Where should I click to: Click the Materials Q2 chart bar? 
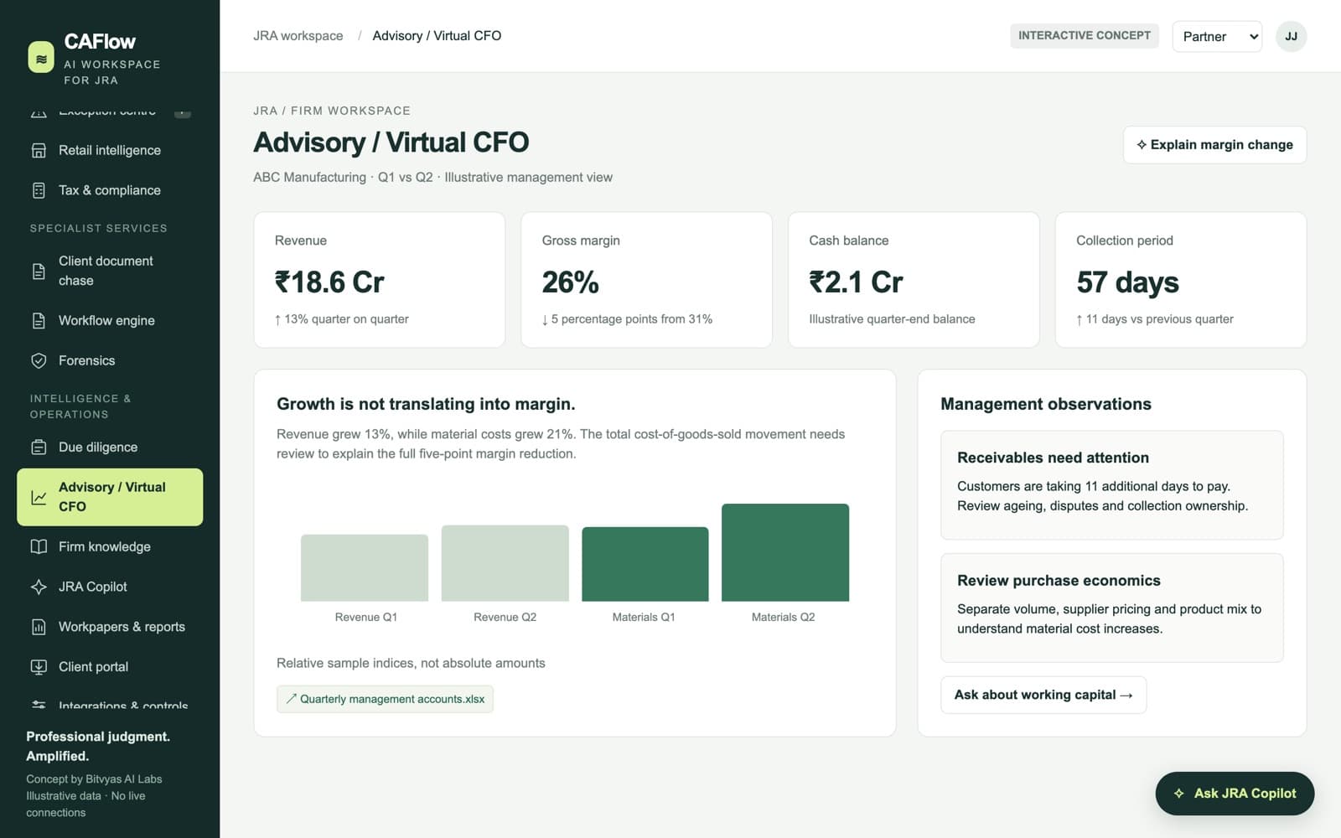[785, 553]
